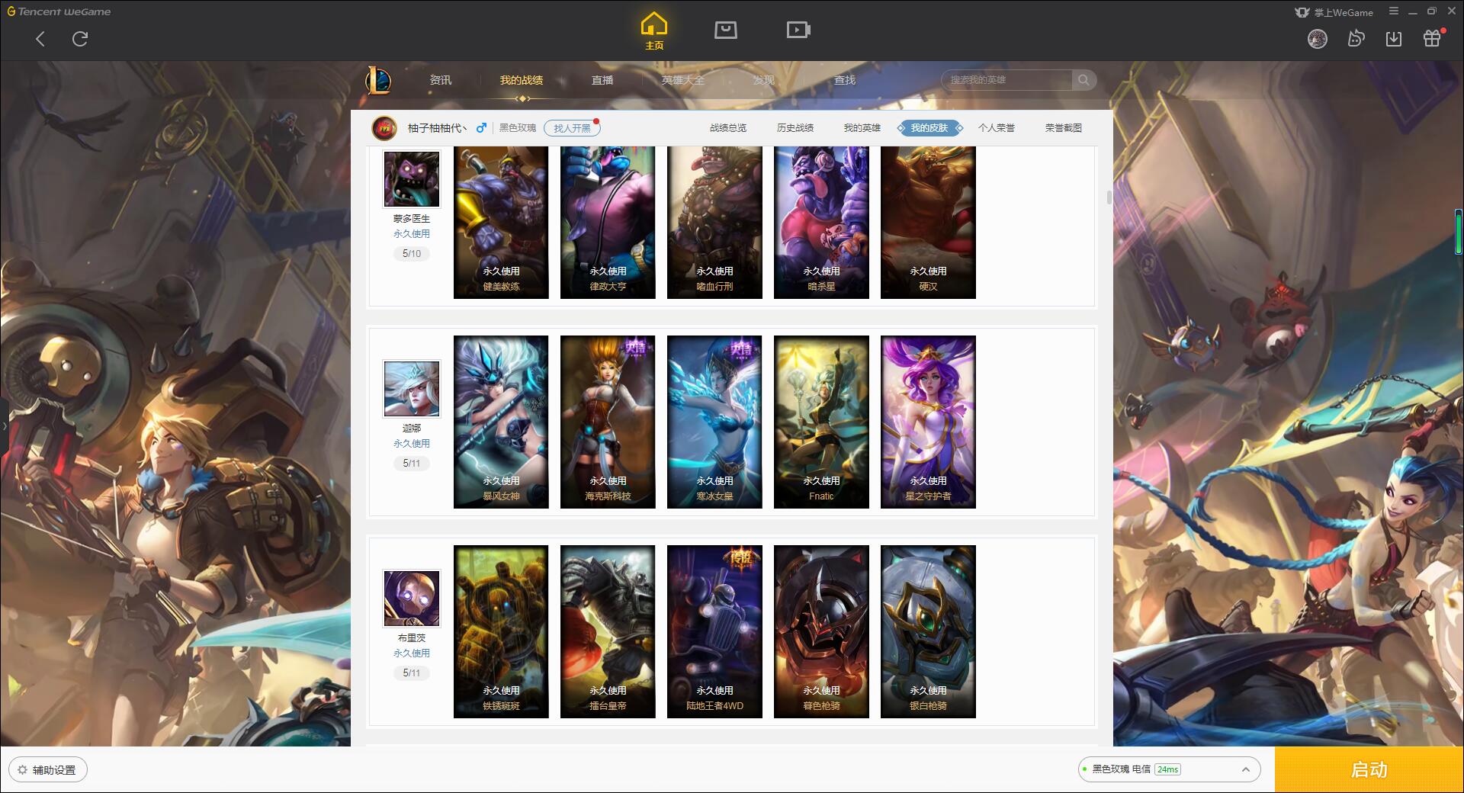Open the 查找 tab

point(845,80)
